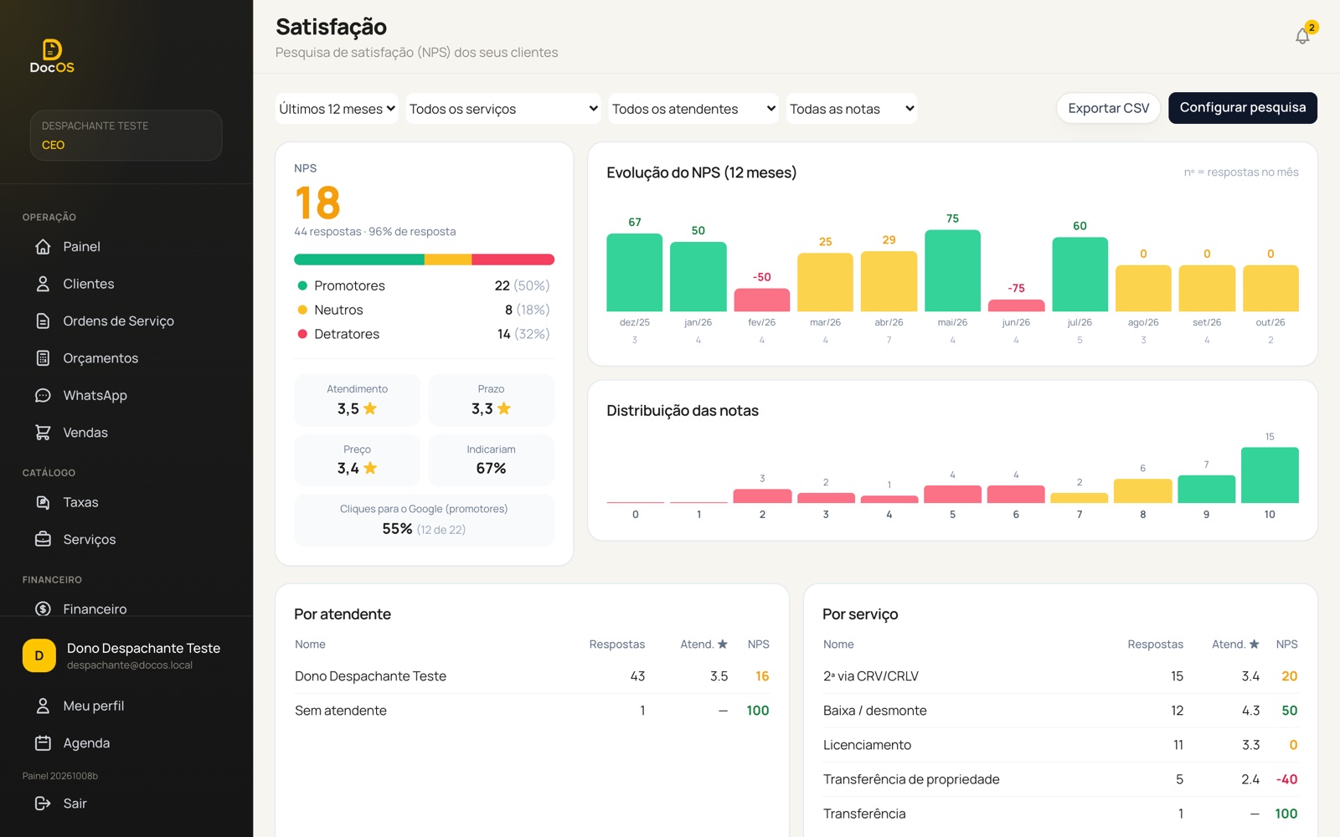The width and height of the screenshot is (1340, 837).
Task: Click Configurar pesquisa button
Action: pyautogui.click(x=1243, y=108)
